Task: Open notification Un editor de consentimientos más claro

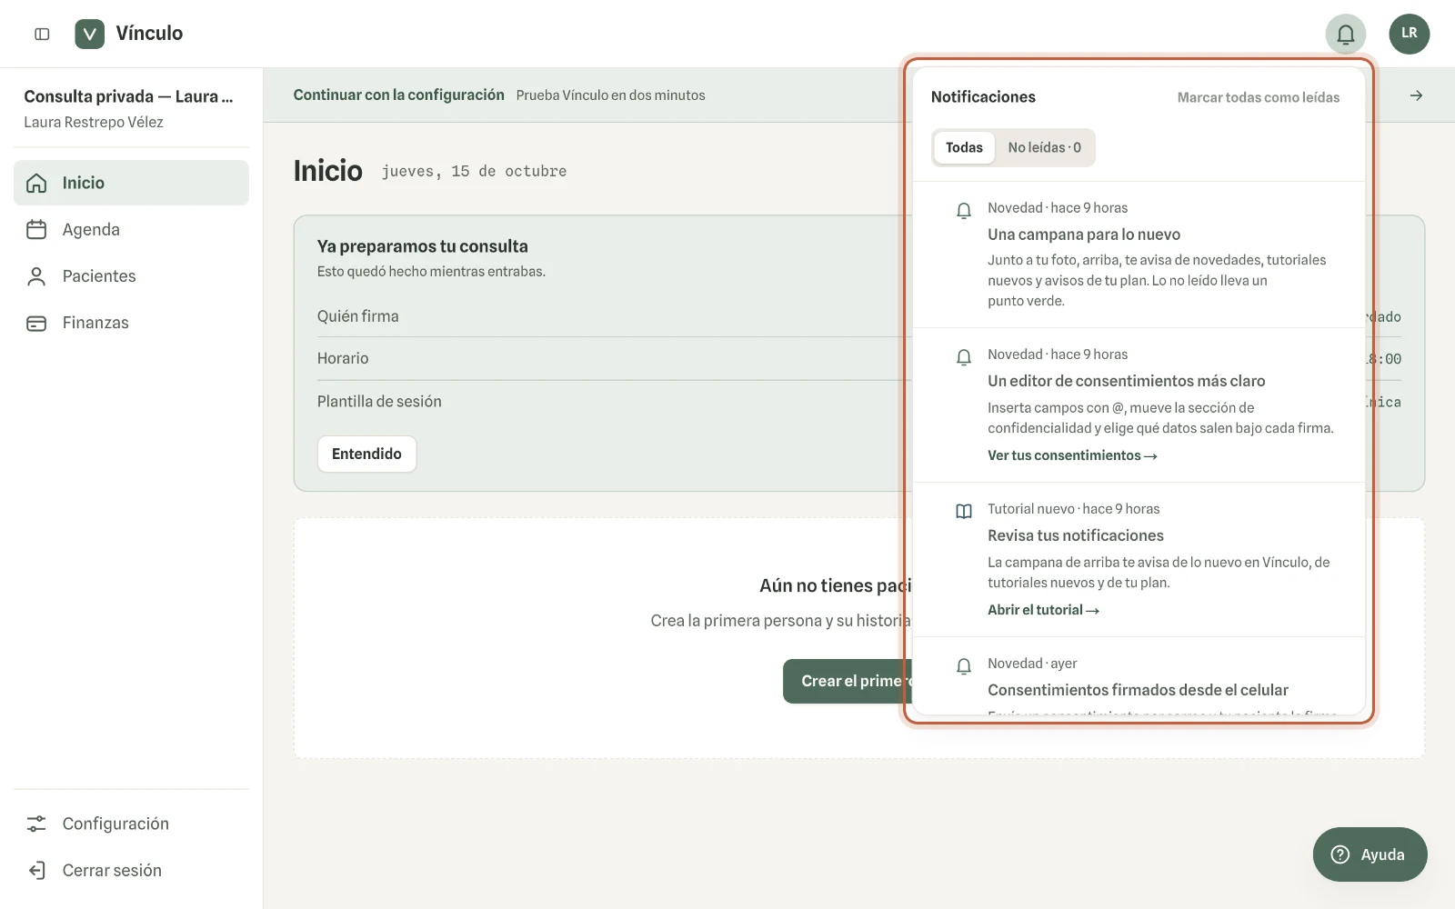Action: click(1139, 405)
